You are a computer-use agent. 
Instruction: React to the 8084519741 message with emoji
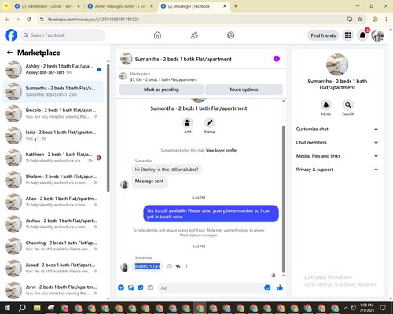point(170,266)
